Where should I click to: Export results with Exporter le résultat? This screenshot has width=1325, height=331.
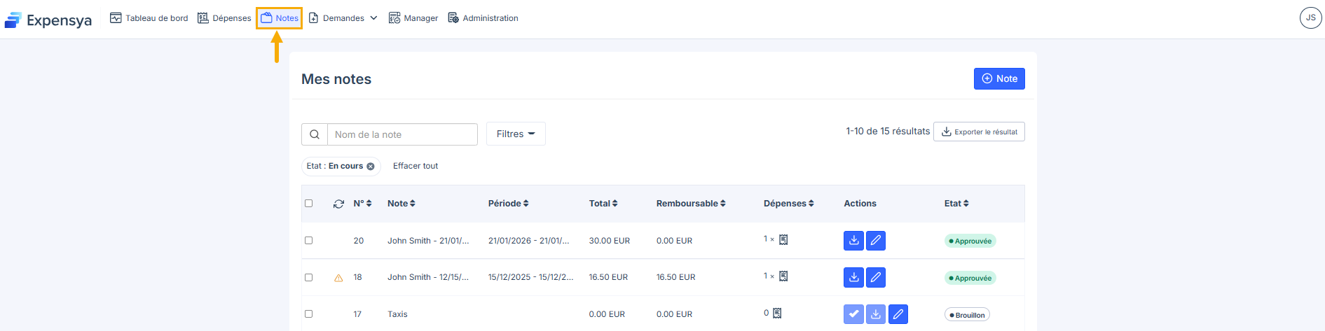click(979, 132)
